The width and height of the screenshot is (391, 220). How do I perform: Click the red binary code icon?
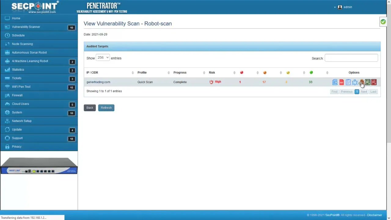(374, 82)
